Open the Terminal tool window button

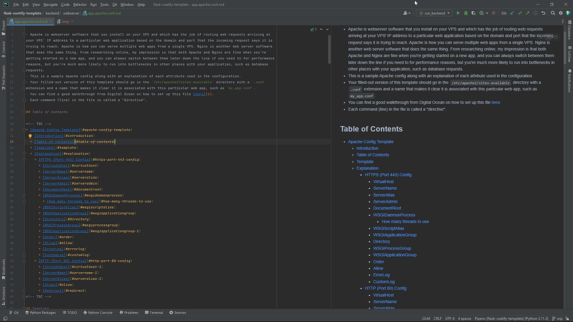coord(154,313)
